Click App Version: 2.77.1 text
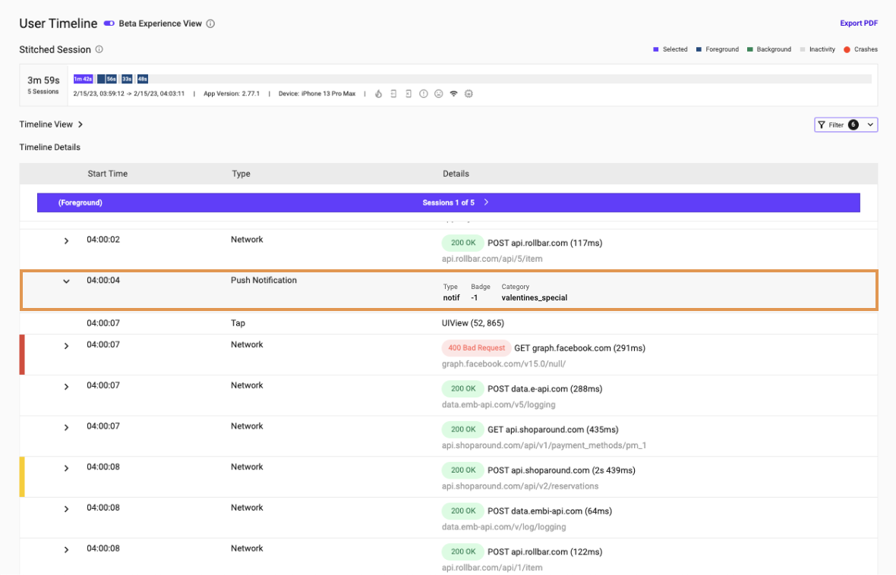This screenshot has width=896, height=575. click(x=232, y=93)
